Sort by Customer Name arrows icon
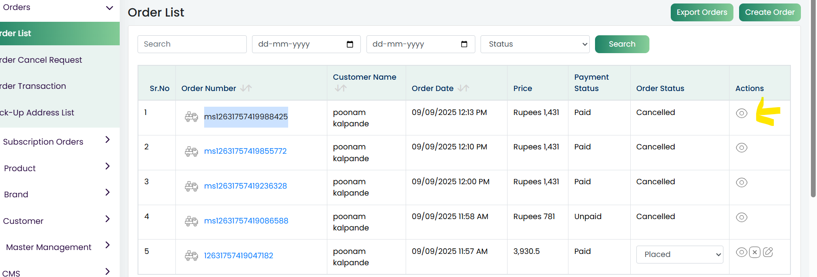The image size is (817, 277). 341,88
